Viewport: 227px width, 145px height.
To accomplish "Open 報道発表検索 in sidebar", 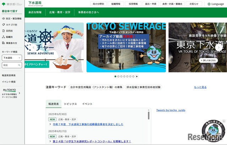I will coord(9,76).
